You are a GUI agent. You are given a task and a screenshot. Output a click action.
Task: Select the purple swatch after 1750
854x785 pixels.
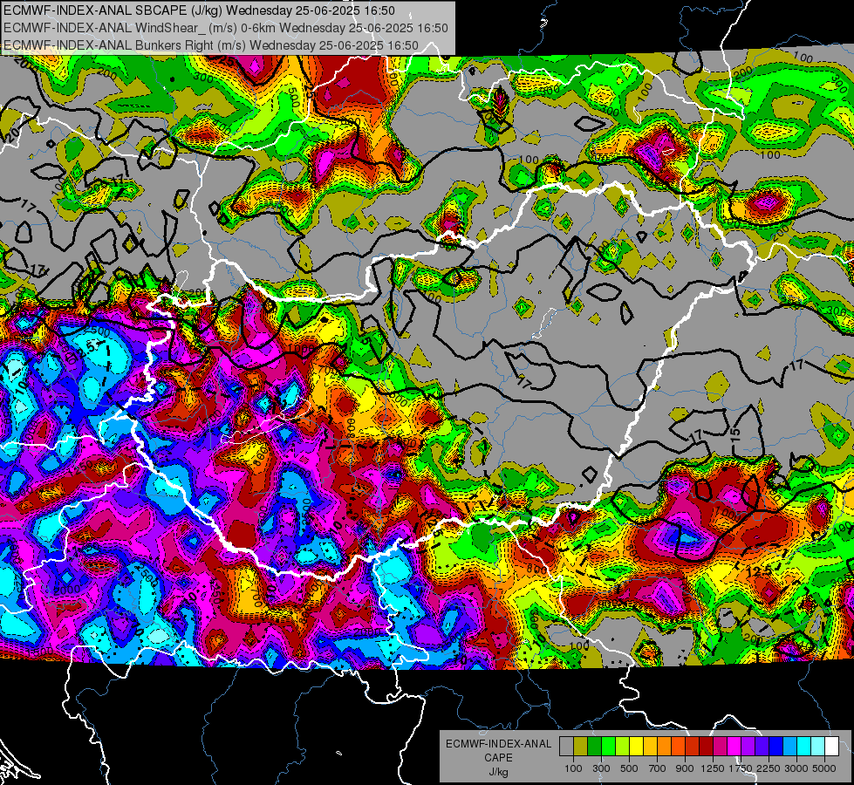coord(748,747)
